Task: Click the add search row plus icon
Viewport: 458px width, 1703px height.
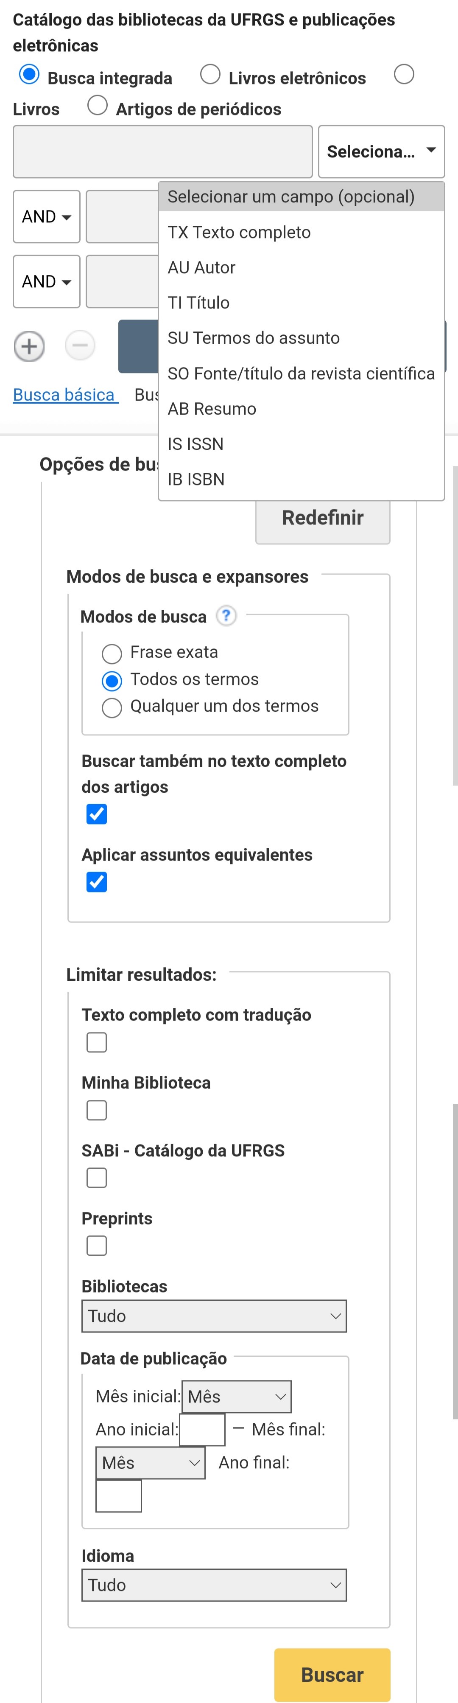Action: pos(29,346)
